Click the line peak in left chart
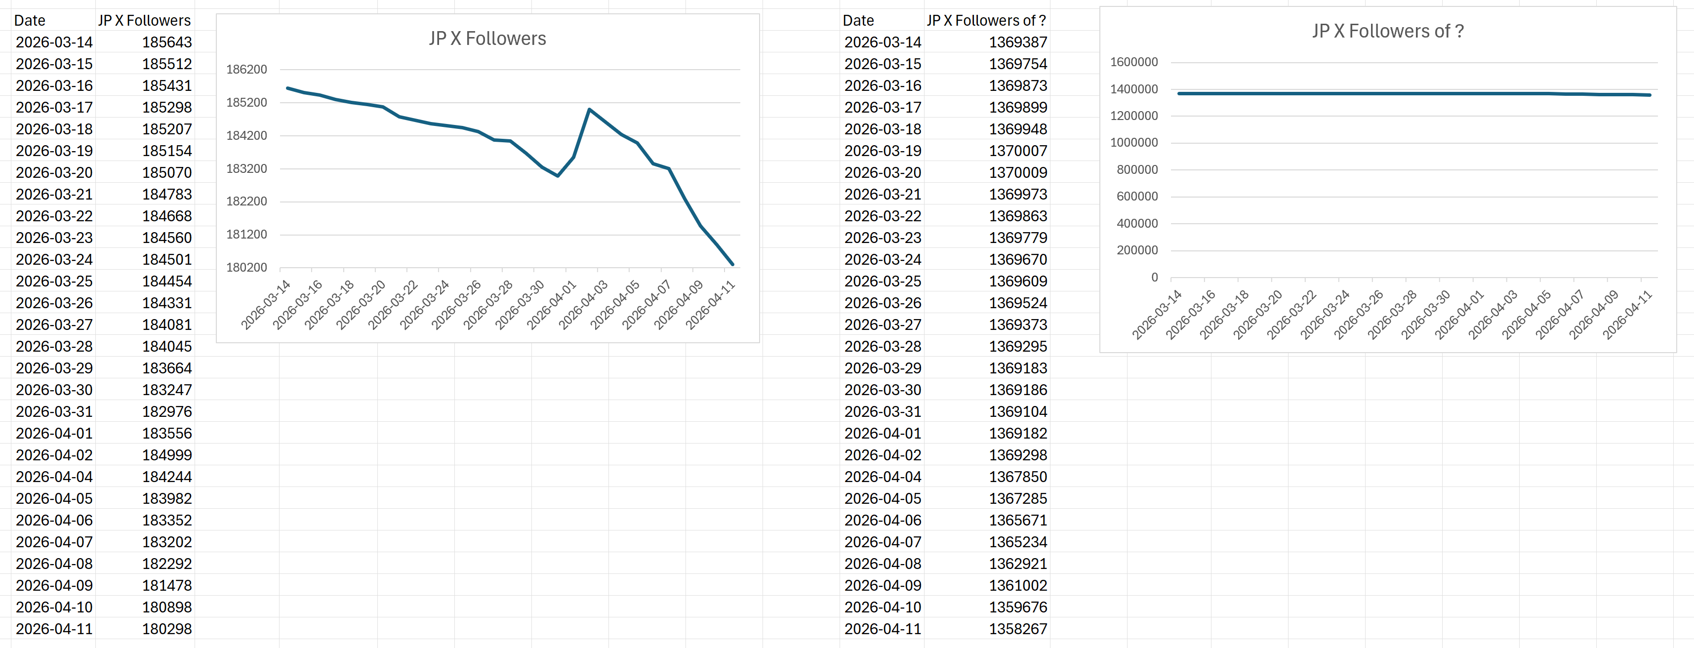1694x648 pixels. click(x=589, y=110)
